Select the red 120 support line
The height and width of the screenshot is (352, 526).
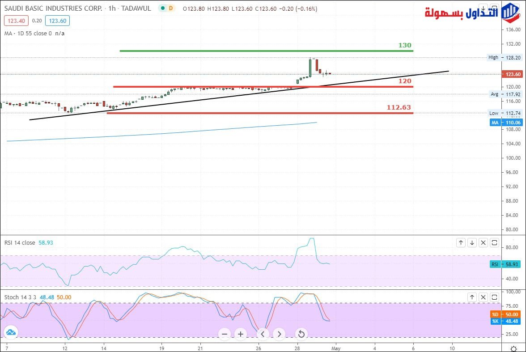click(x=263, y=87)
